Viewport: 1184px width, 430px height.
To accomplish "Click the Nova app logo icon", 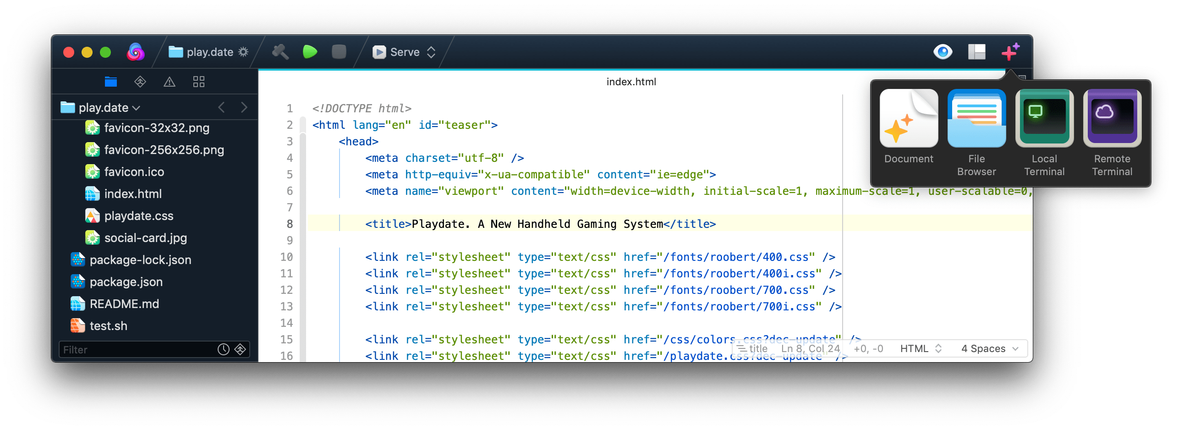I will pos(136,52).
